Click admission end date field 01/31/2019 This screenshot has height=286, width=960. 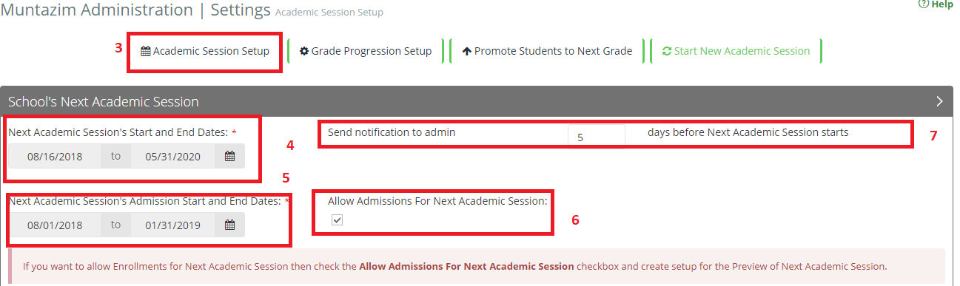(173, 225)
